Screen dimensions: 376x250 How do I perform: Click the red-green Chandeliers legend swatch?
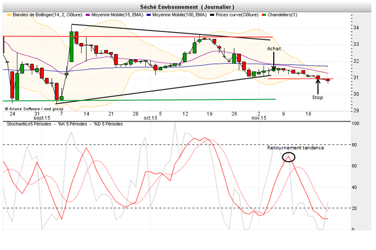click(x=264, y=15)
